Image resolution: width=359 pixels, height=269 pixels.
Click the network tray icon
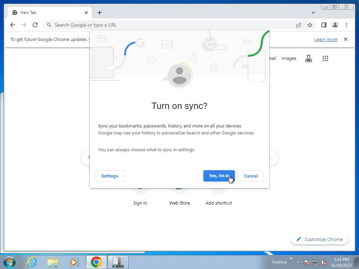(x=315, y=262)
